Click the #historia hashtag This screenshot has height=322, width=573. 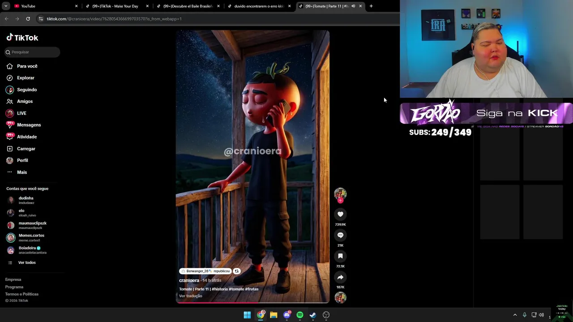pyautogui.click(x=220, y=289)
